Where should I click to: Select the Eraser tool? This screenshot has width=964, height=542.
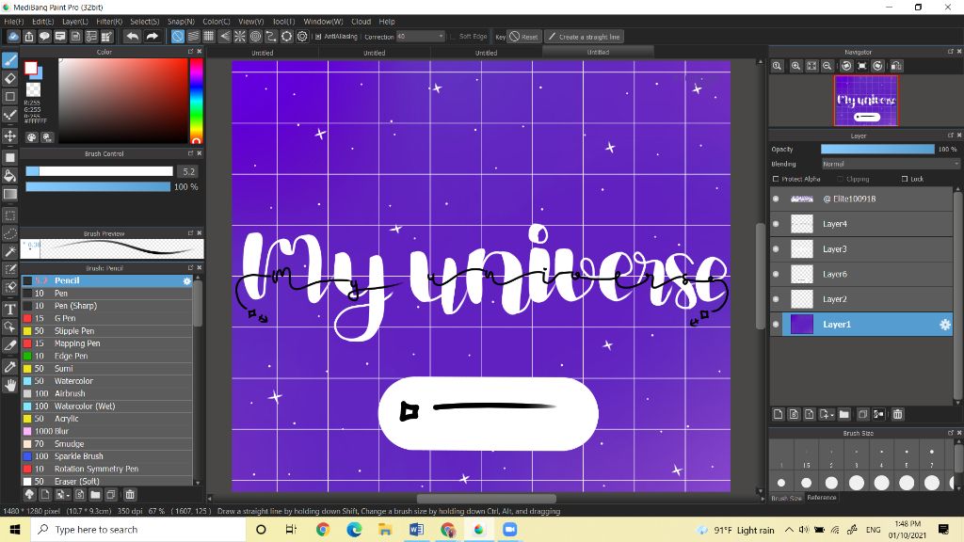(x=9, y=78)
